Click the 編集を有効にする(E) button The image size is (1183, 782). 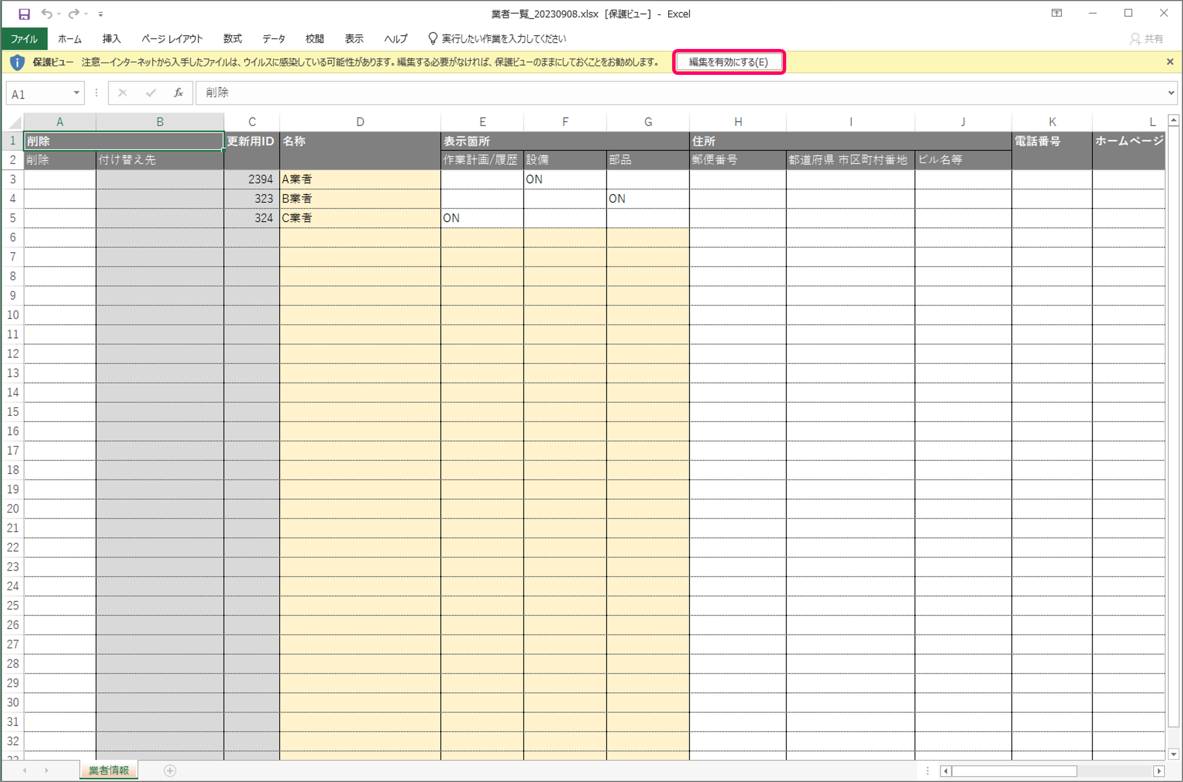tap(729, 62)
